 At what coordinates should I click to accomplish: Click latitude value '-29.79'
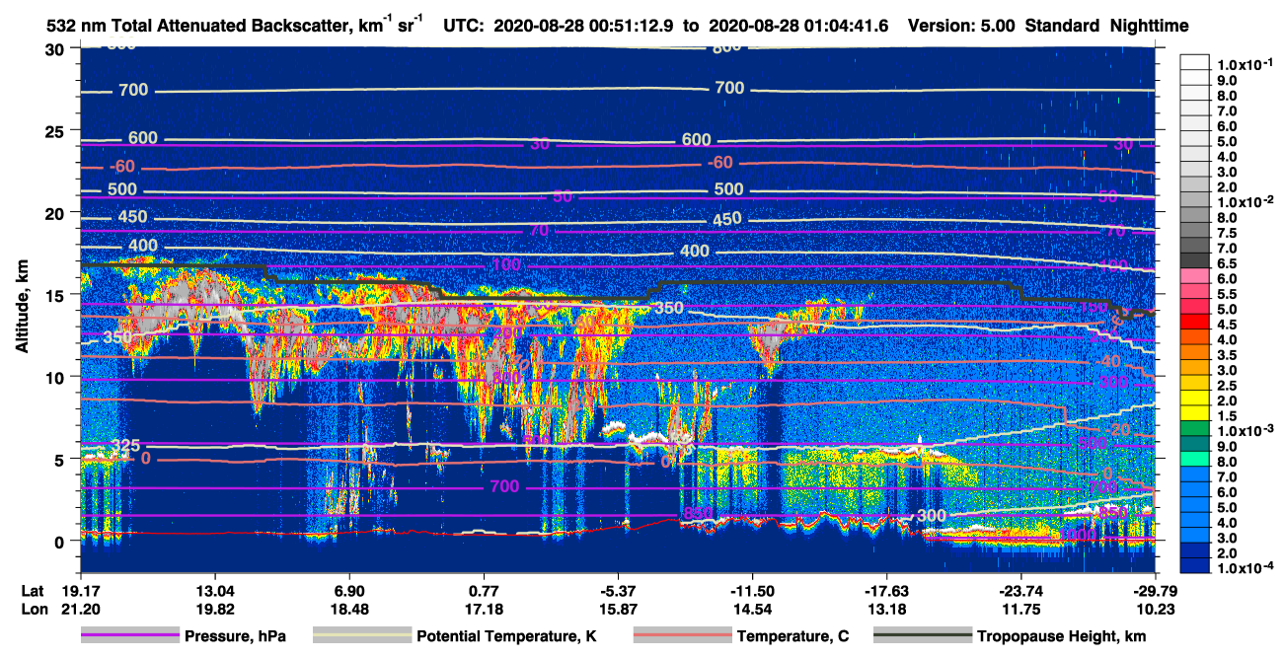click(1156, 590)
